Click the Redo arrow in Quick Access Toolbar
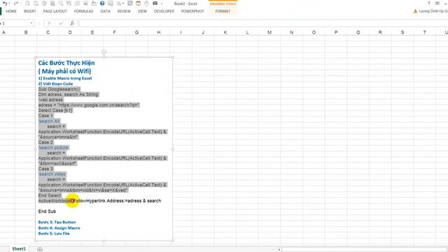The height and width of the screenshot is (252, 448). pos(16,3)
